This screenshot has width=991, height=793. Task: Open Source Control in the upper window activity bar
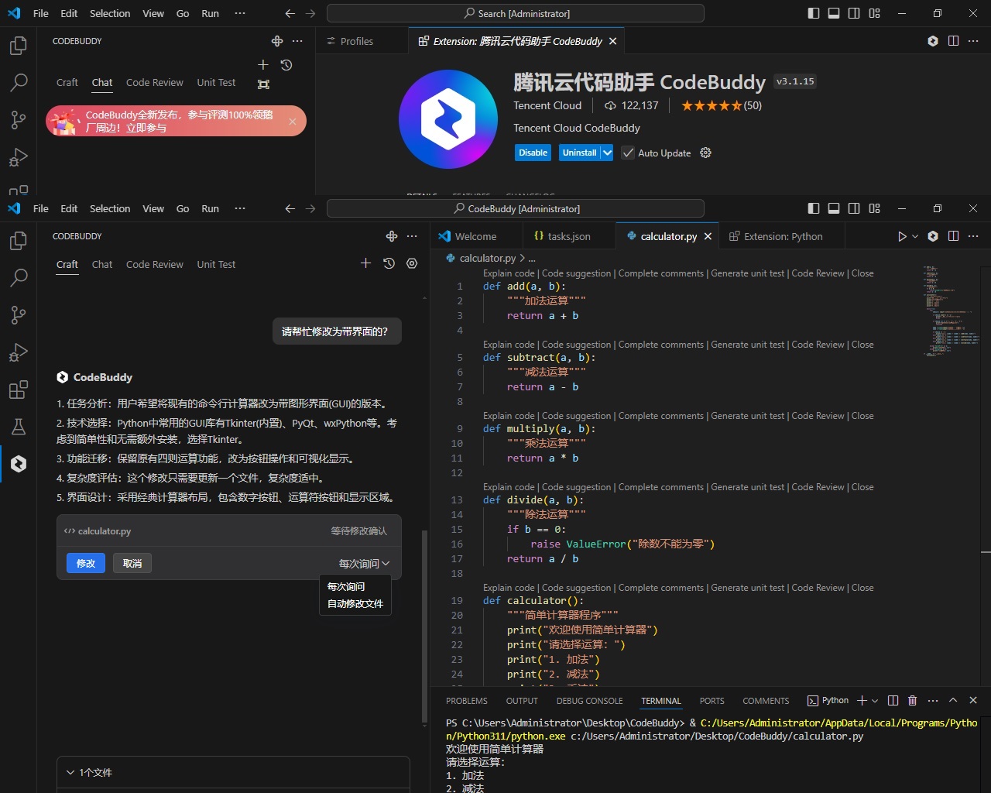coord(19,119)
